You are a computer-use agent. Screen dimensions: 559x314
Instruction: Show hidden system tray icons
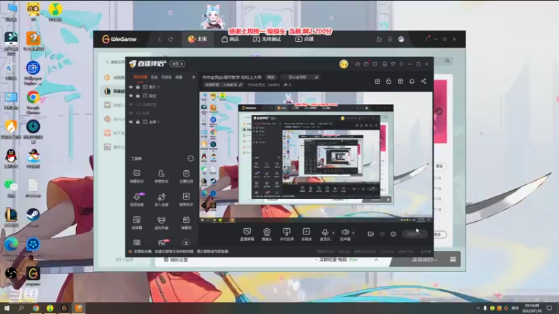(478, 308)
